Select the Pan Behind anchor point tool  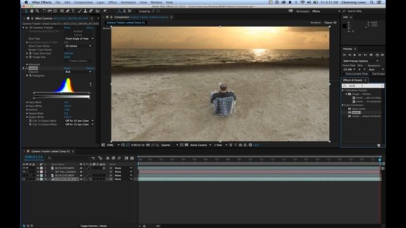coord(55,11)
